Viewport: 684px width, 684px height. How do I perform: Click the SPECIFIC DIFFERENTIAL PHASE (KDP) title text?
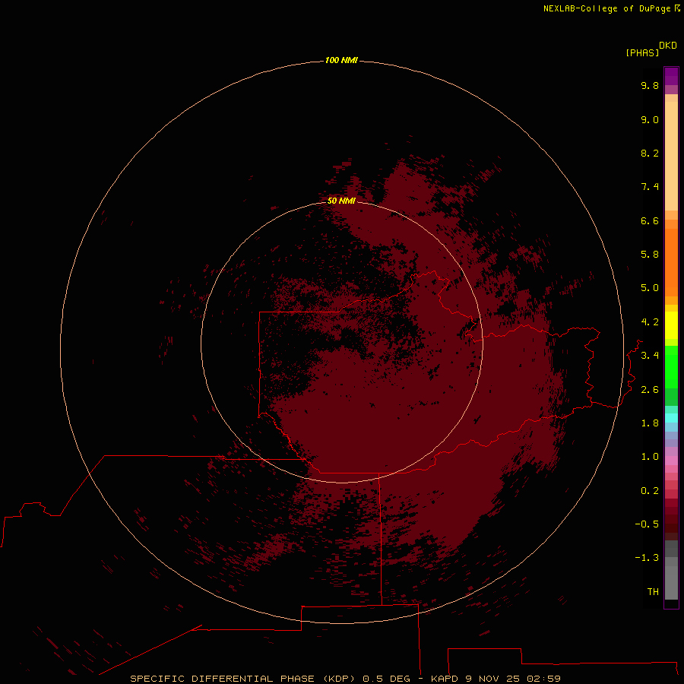(244, 679)
